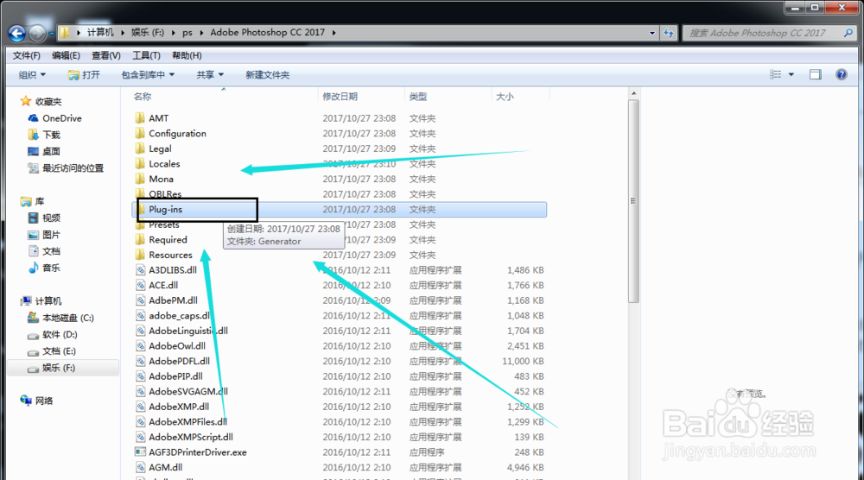
Task: Select the Configuration folder icon
Action: click(140, 133)
